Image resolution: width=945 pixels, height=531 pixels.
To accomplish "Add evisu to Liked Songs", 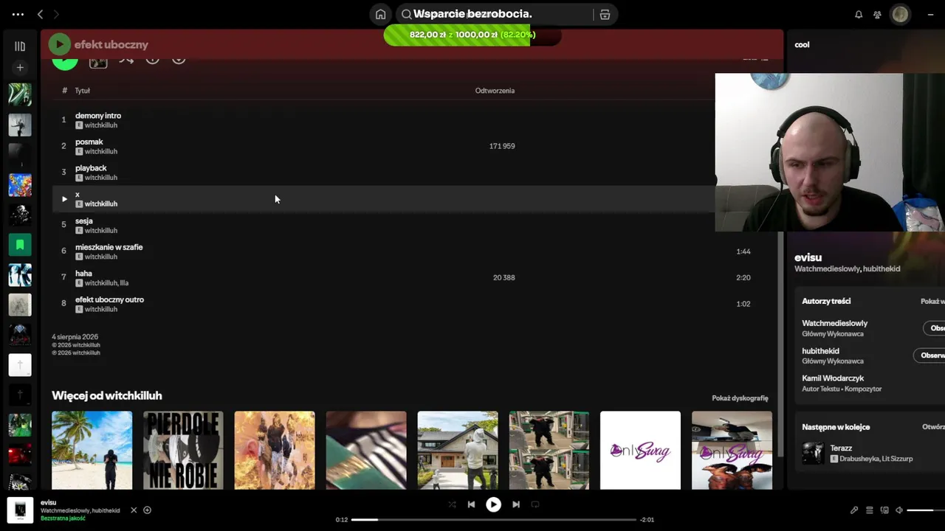I will click(x=147, y=510).
